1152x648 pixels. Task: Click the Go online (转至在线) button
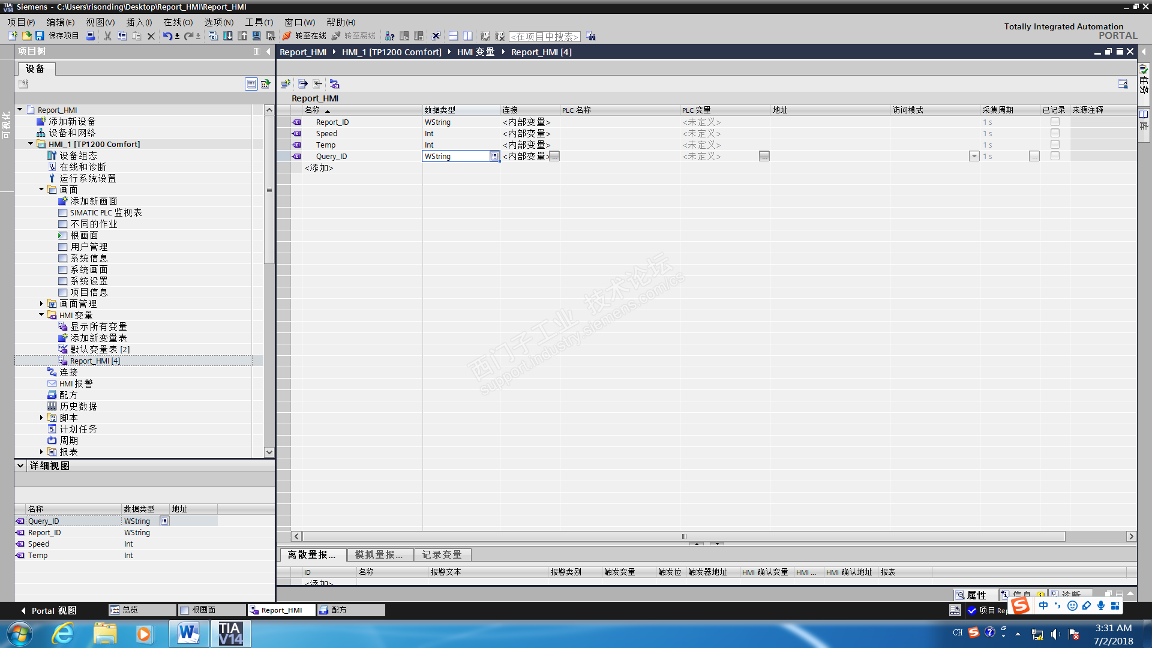coord(305,36)
